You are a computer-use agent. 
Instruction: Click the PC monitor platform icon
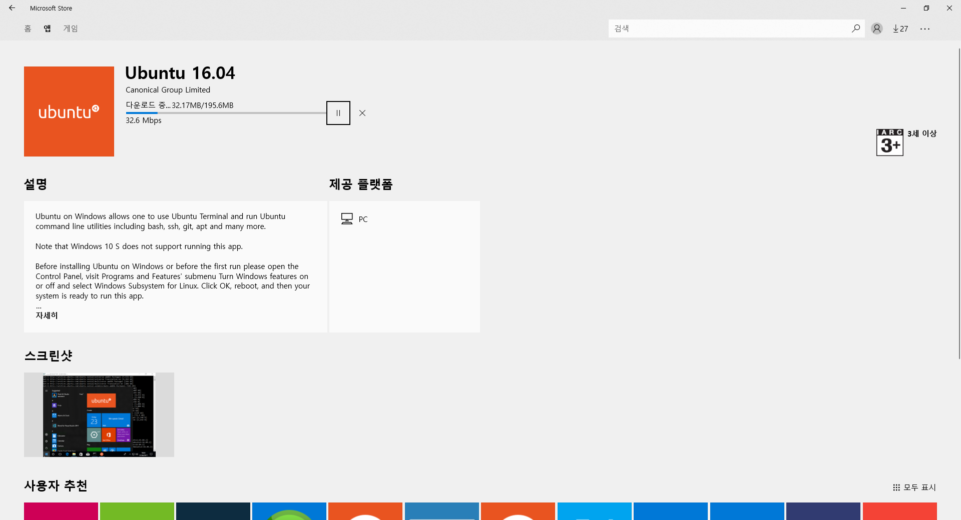(347, 219)
